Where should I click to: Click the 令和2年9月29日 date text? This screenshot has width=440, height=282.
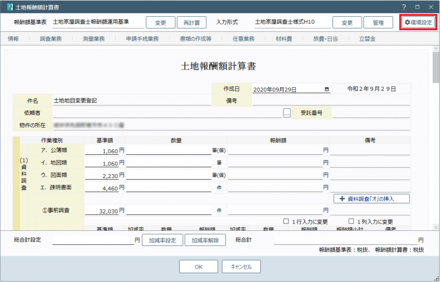372,89
